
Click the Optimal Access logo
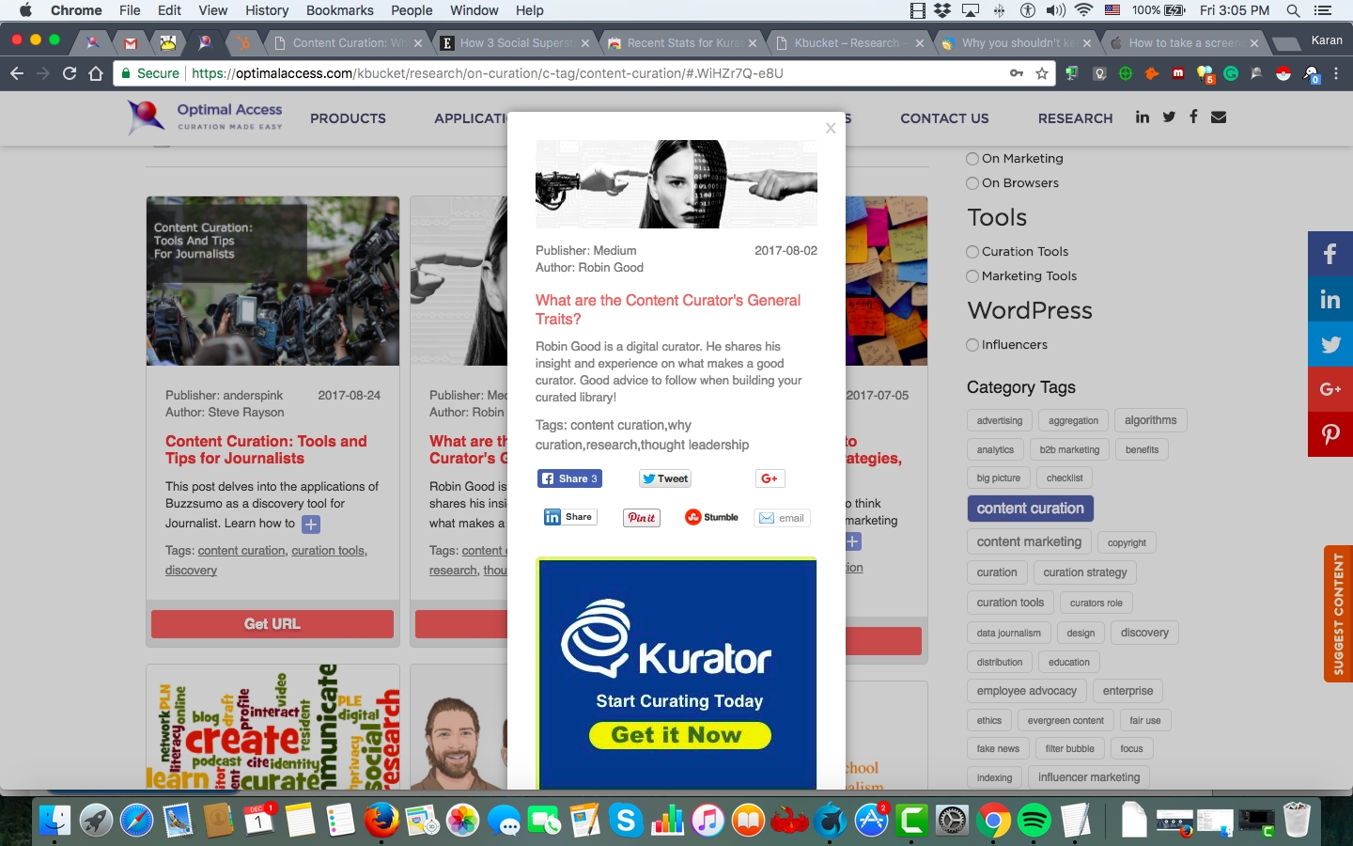206,117
